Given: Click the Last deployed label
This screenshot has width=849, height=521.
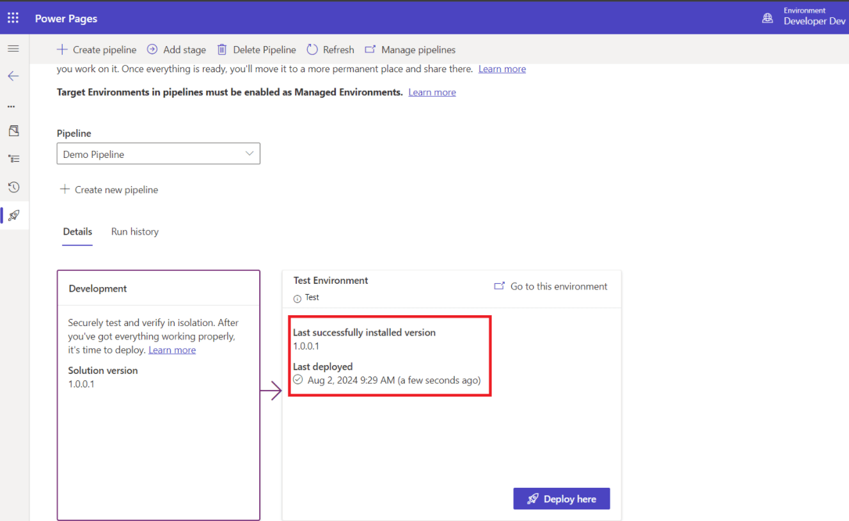Looking at the screenshot, I should coord(323,366).
